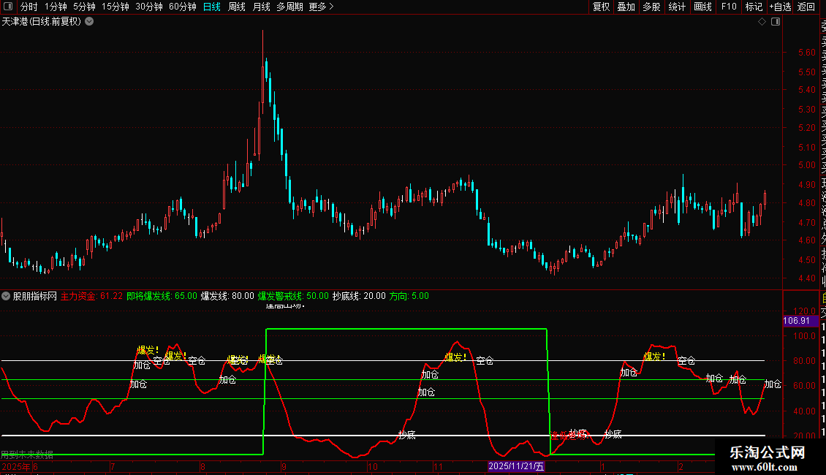Screen dimensions: 826x475
Task: Click the 4.40 price on the axis
Action: coord(806,278)
